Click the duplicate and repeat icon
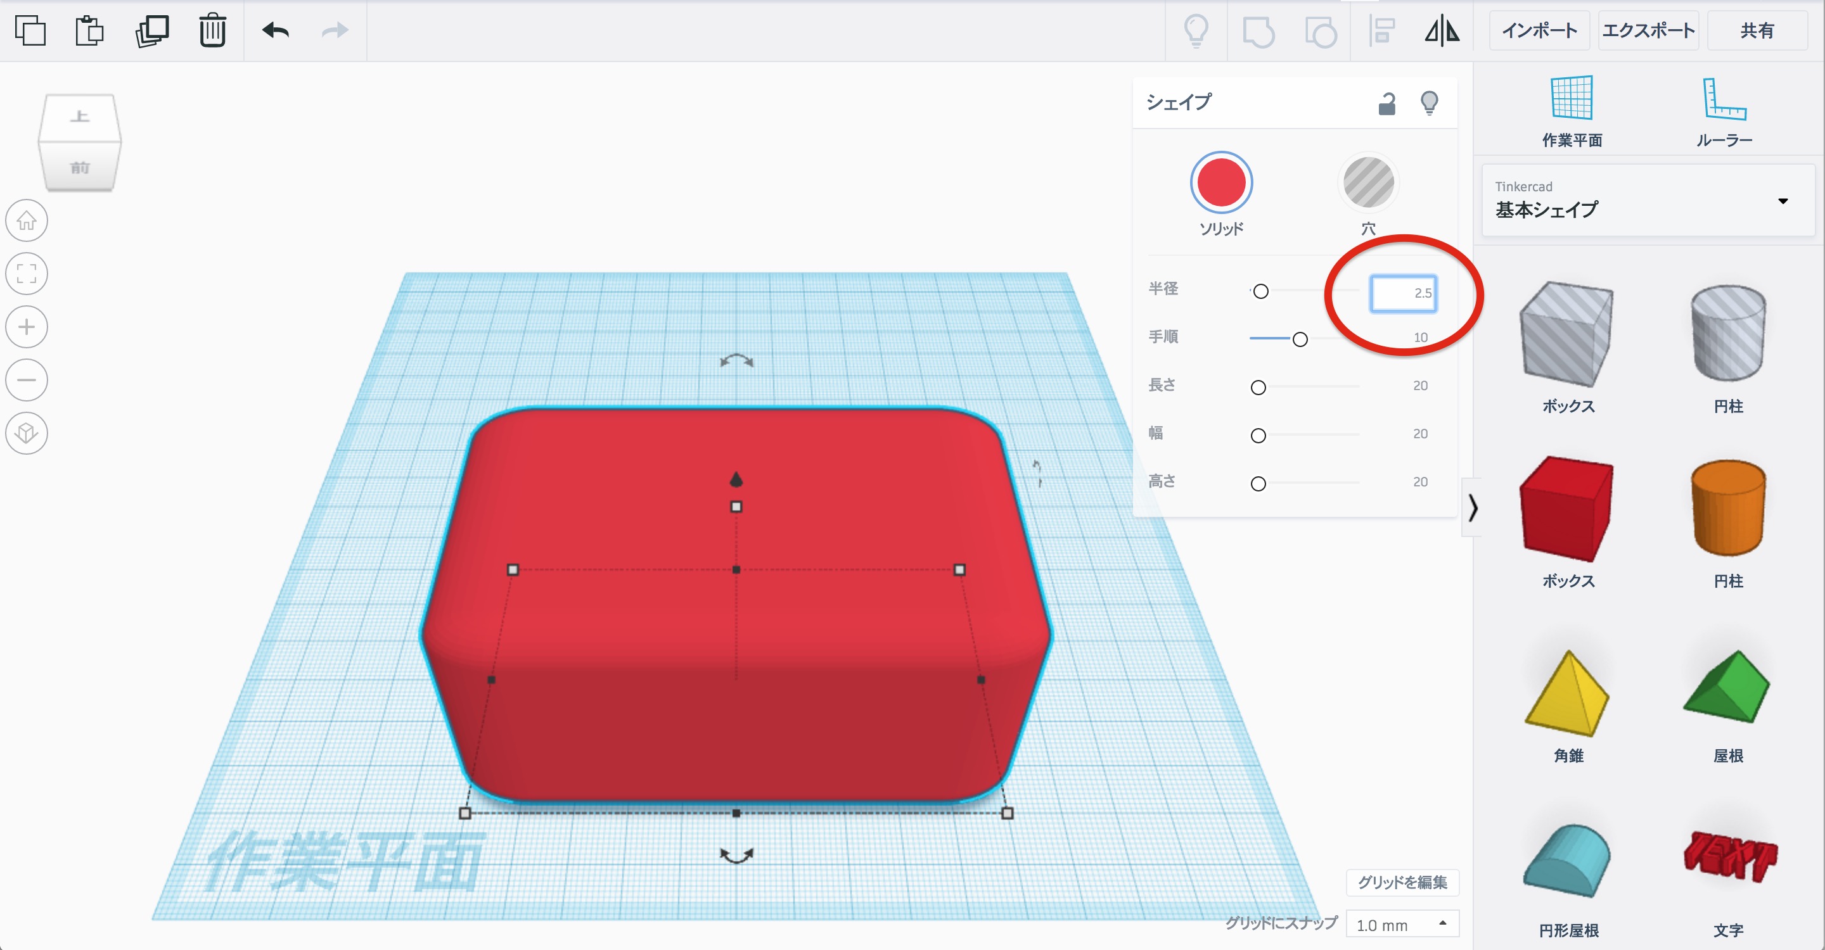 (151, 30)
